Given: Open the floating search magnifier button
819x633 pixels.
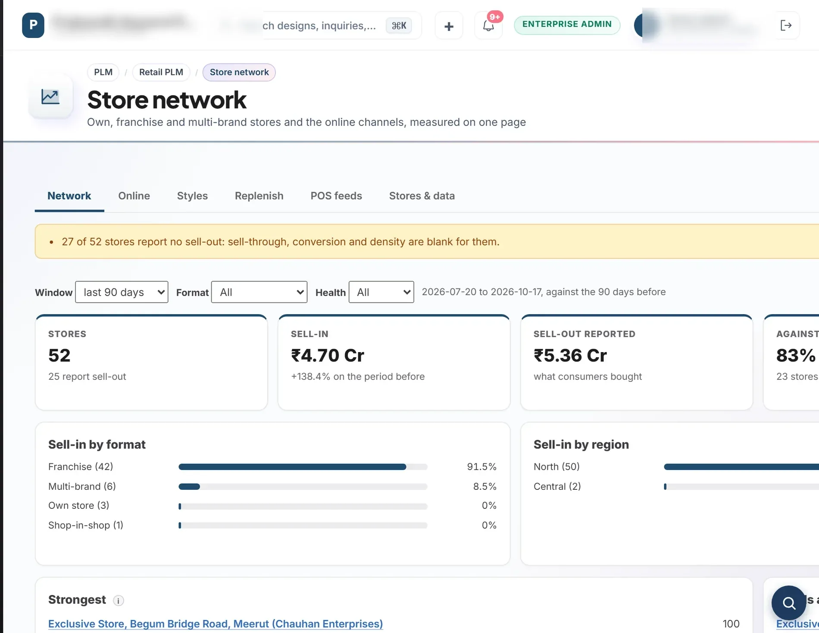Looking at the screenshot, I should (x=789, y=602).
